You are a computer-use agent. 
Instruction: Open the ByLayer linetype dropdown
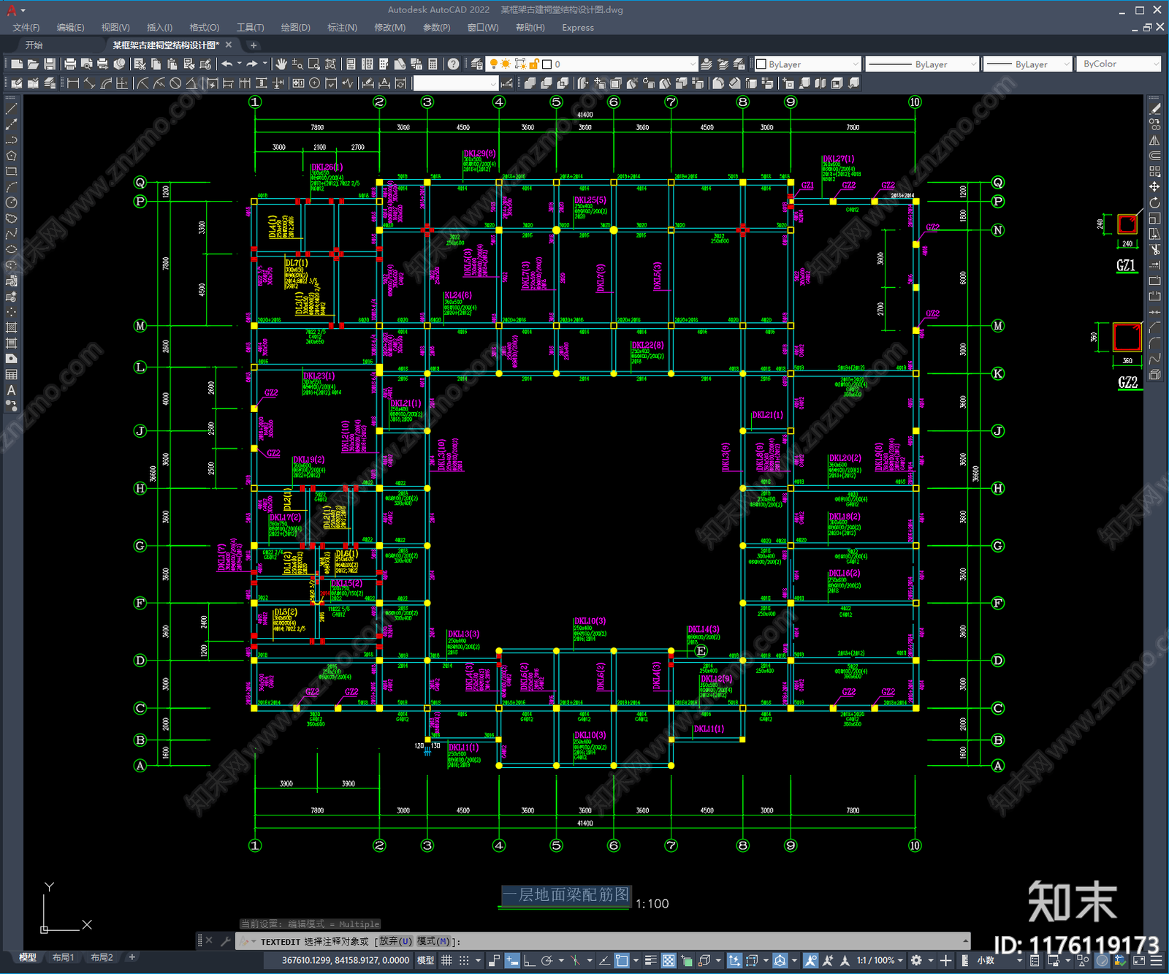click(922, 64)
